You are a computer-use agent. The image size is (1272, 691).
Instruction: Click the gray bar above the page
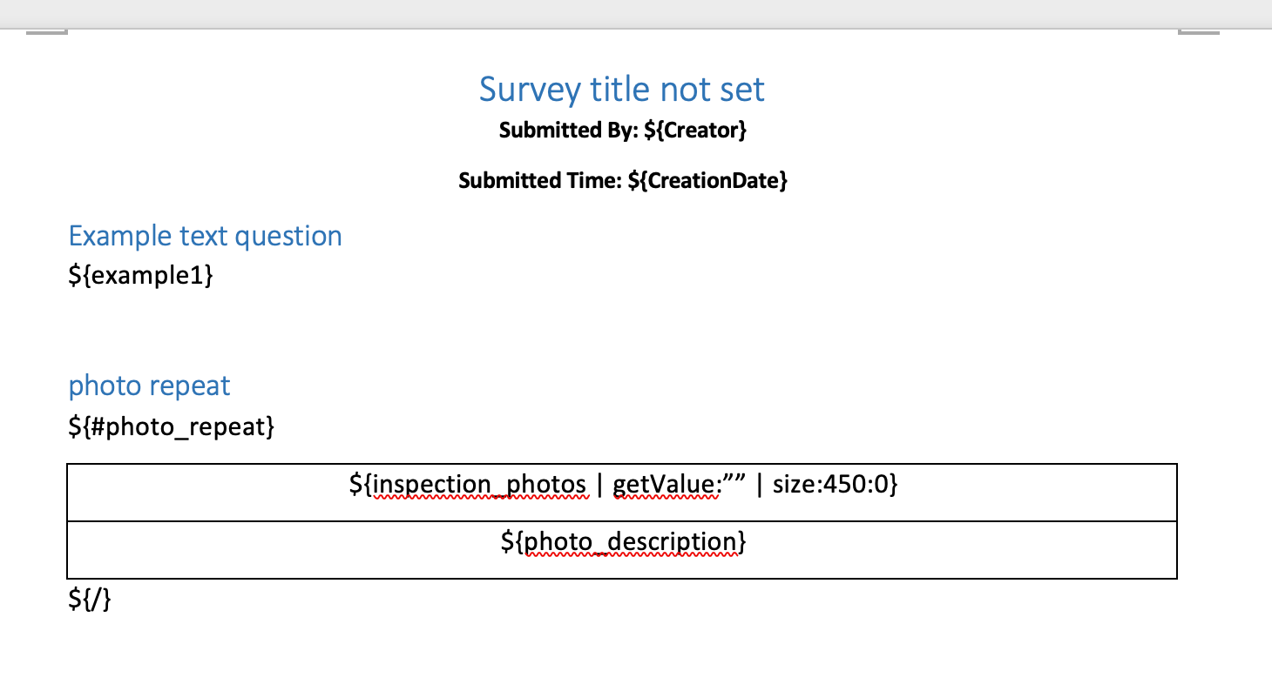(636, 13)
